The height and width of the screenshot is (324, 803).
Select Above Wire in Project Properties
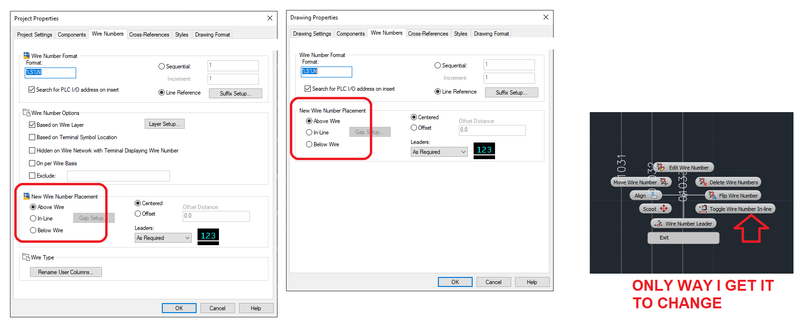[33, 207]
